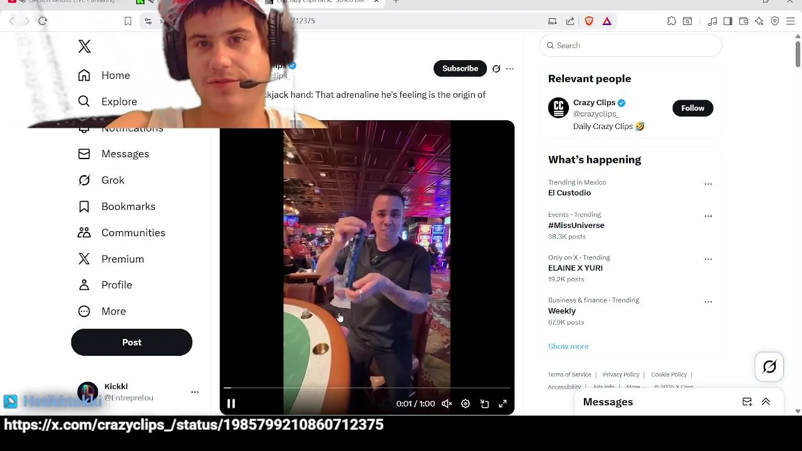This screenshot has height=451, width=802.
Task: Reload the page in the browser
Action: tap(43, 21)
